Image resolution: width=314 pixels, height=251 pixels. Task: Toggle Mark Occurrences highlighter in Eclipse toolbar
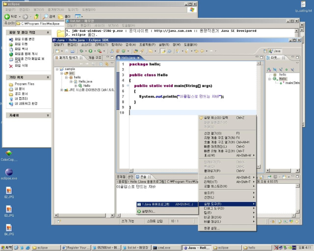click(163, 51)
